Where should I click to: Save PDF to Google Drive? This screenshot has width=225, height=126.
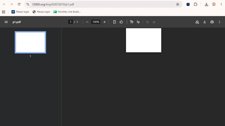point(197,22)
